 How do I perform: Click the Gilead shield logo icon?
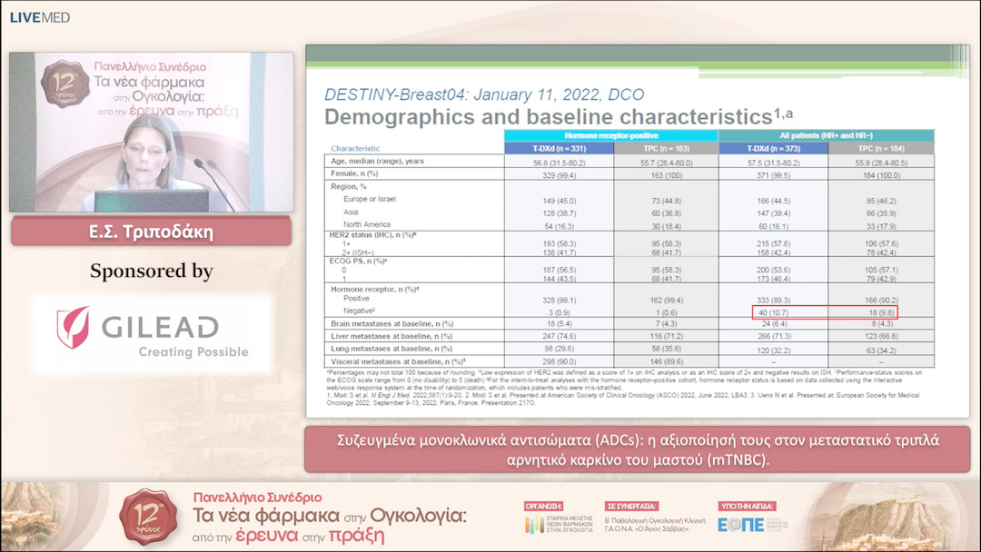click(74, 328)
